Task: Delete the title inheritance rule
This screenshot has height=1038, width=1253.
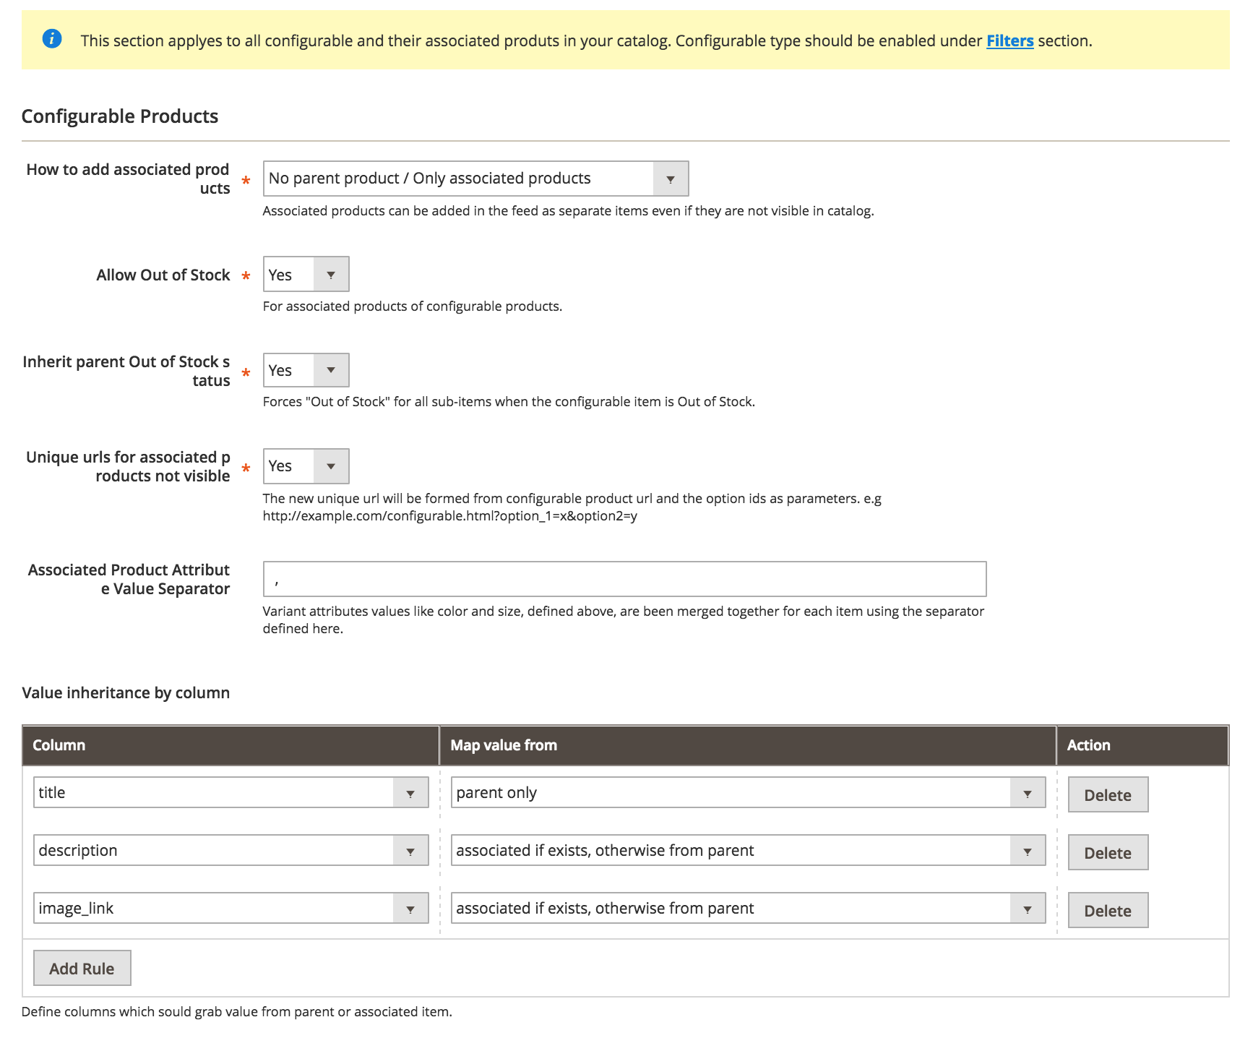Action: tap(1108, 794)
